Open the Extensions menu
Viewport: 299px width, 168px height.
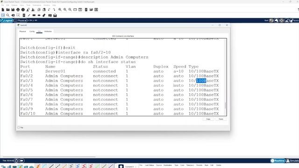37,5
